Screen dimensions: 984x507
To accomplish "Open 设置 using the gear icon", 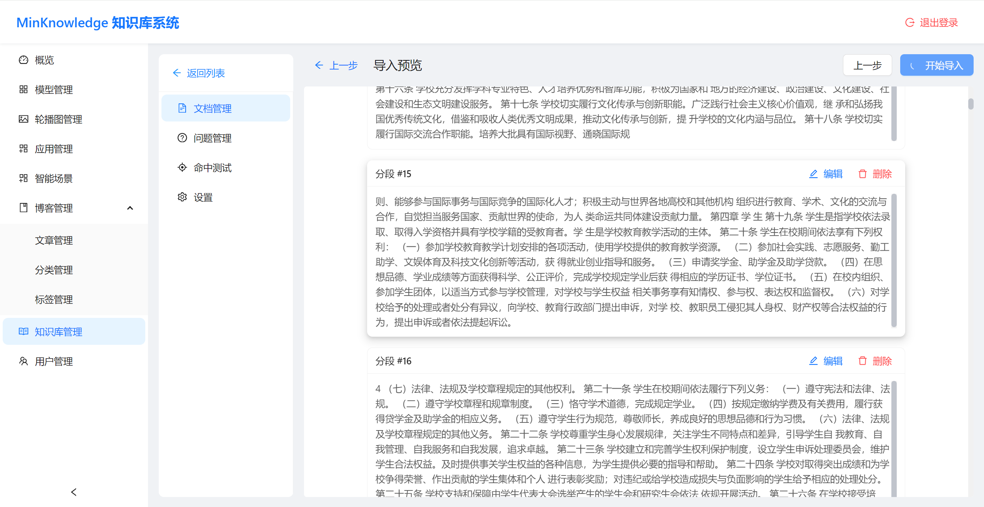I will 182,197.
